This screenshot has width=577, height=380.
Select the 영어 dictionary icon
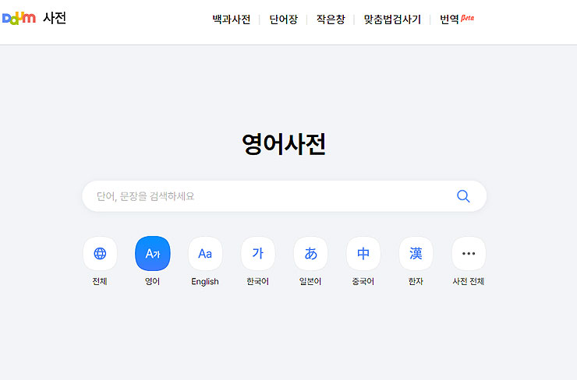pyautogui.click(x=153, y=254)
